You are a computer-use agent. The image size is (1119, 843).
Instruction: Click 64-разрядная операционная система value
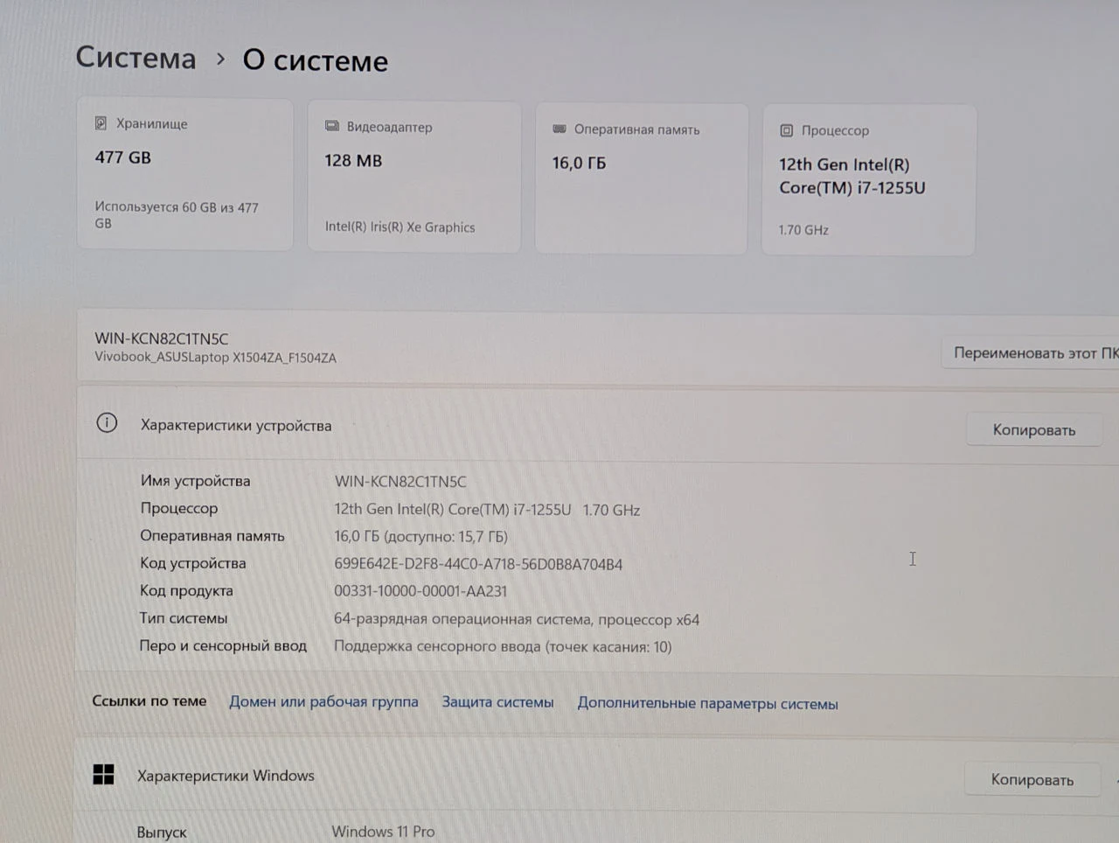point(517,619)
